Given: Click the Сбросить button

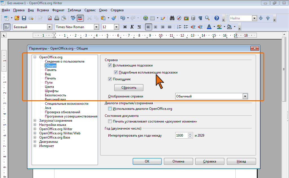Looking at the screenshot, I should point(129,88).
